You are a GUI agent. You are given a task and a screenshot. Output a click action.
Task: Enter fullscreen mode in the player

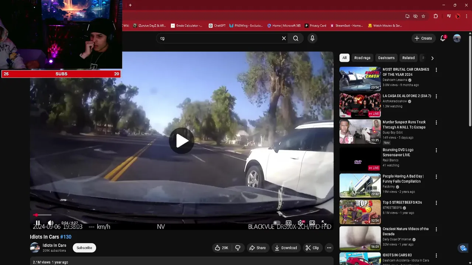pos(323,223)
